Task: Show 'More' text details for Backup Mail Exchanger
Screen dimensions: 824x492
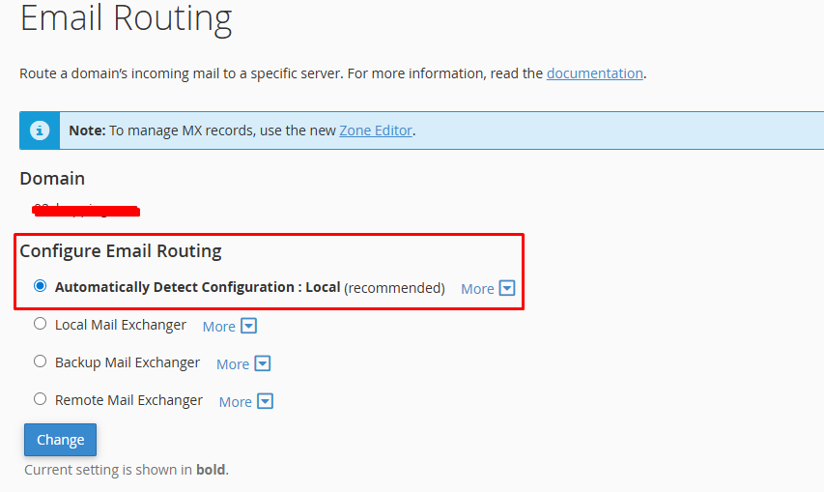Action: (233, 363)
